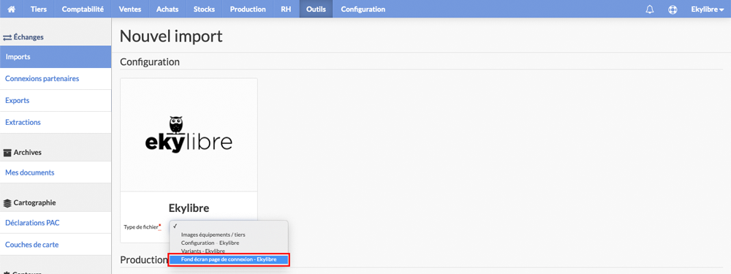This screenshot has width=731, height=274.
Task: Open the Tiers menu
Action: click(x=39, y=9)
